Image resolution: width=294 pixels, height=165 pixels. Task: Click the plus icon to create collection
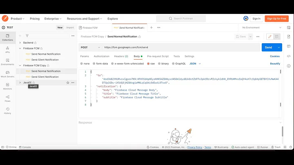click(x=20, y=36)
